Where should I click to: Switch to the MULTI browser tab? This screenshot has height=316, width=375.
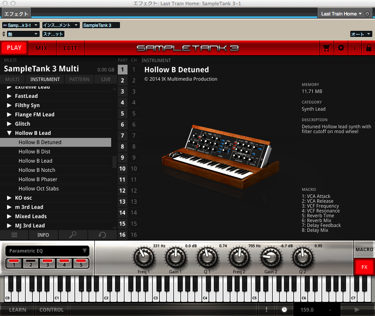[12, 79]
